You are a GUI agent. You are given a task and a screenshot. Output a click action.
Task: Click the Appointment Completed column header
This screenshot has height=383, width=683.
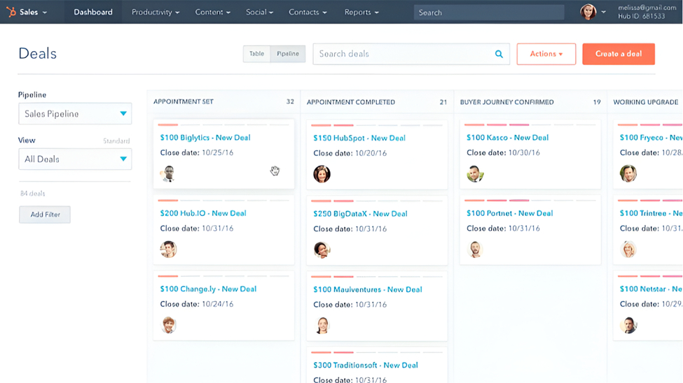pos(351,102)
